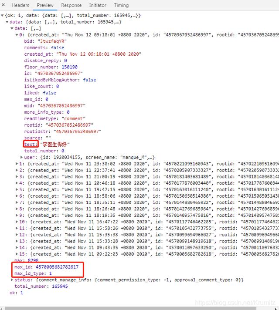Open the Response tab

click(x=71, y=5)
